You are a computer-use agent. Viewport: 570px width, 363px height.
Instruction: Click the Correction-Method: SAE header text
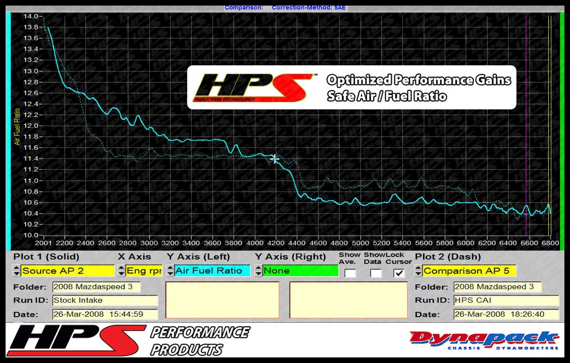pos(308,8)
